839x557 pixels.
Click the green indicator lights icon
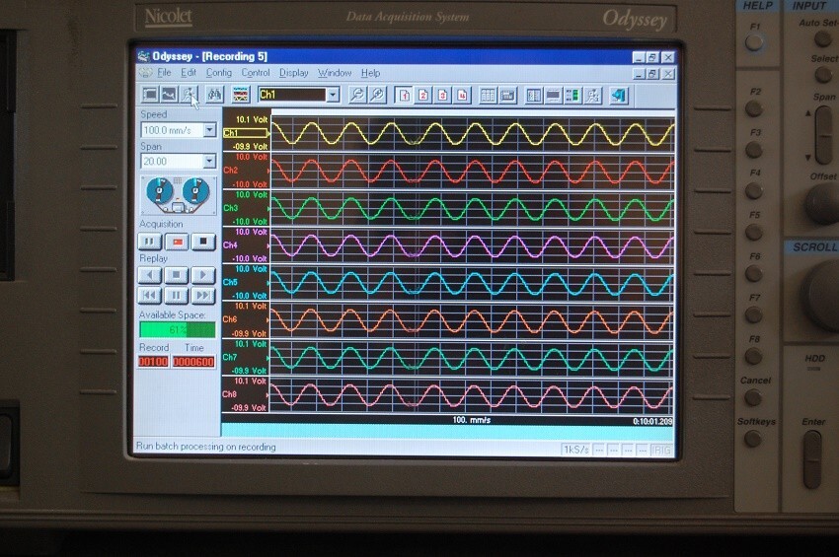pyautogui.click(x=572, y=96)
